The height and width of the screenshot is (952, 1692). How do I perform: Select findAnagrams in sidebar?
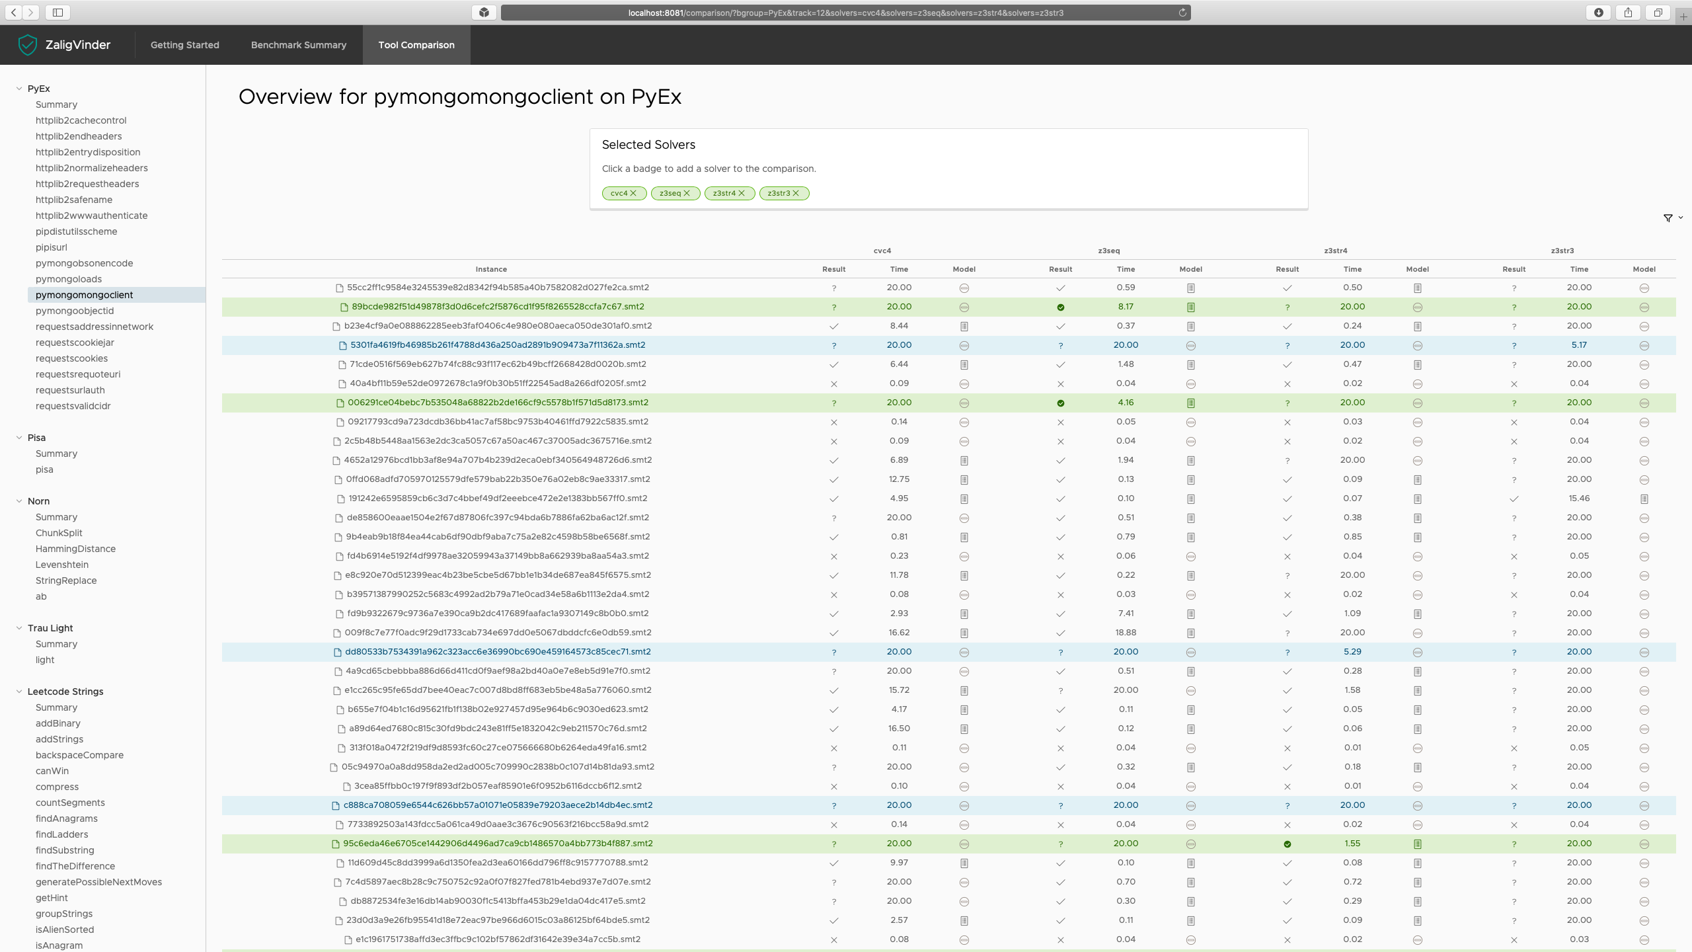pyautogui.click(x=66, y=818)
